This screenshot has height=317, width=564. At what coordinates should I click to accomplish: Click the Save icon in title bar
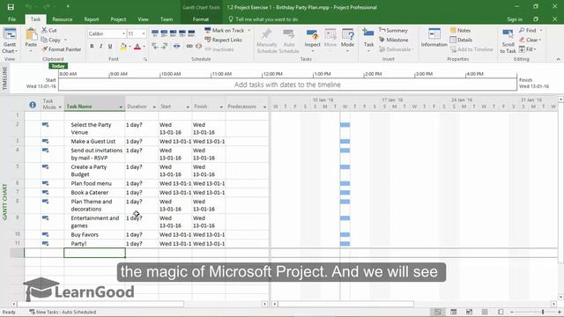click(x=11, y=7)
